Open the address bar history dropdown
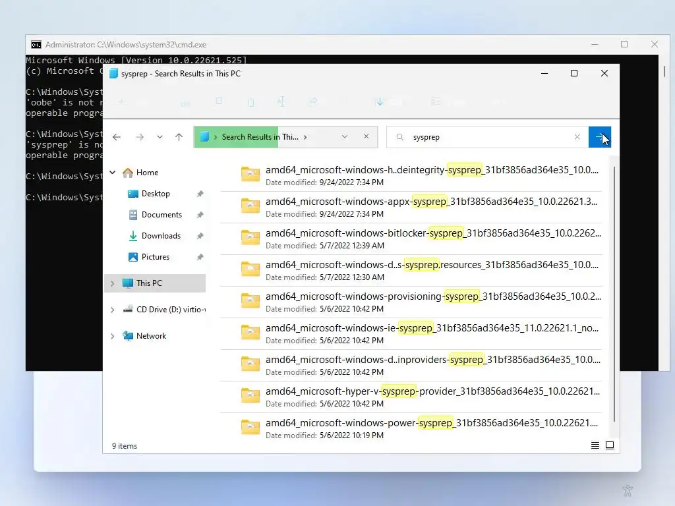Screen dimensions: 675x506 344,137
